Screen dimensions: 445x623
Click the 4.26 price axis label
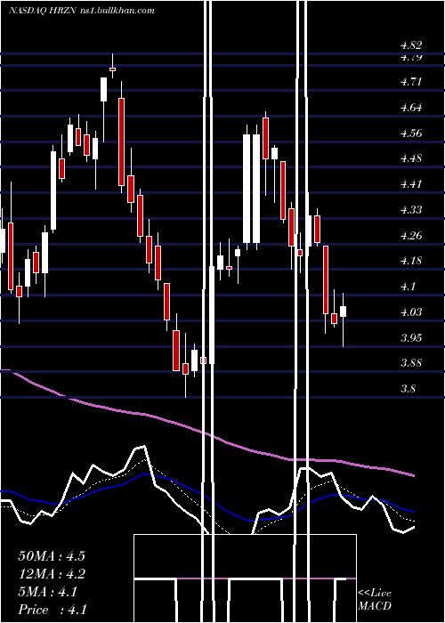411,236
